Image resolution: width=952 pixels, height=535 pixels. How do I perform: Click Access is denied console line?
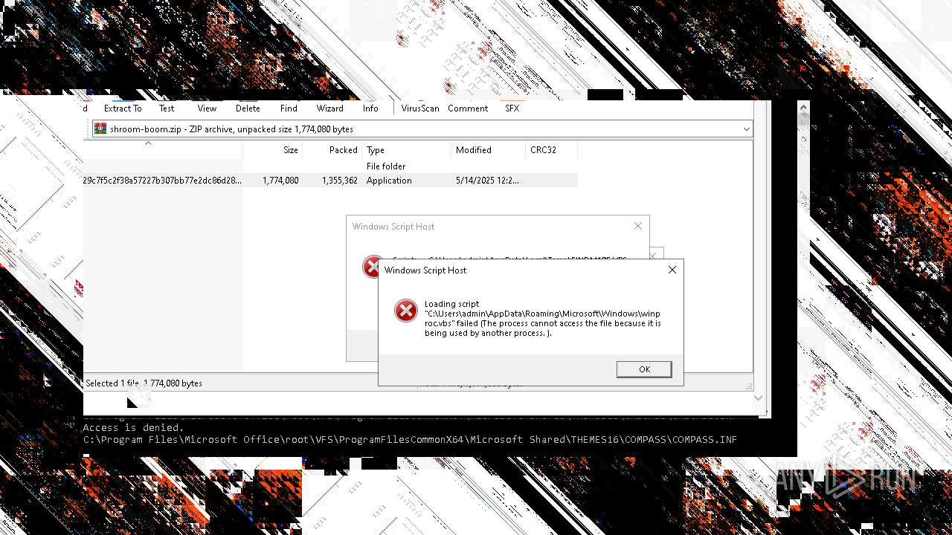click(x=133, y=428)
